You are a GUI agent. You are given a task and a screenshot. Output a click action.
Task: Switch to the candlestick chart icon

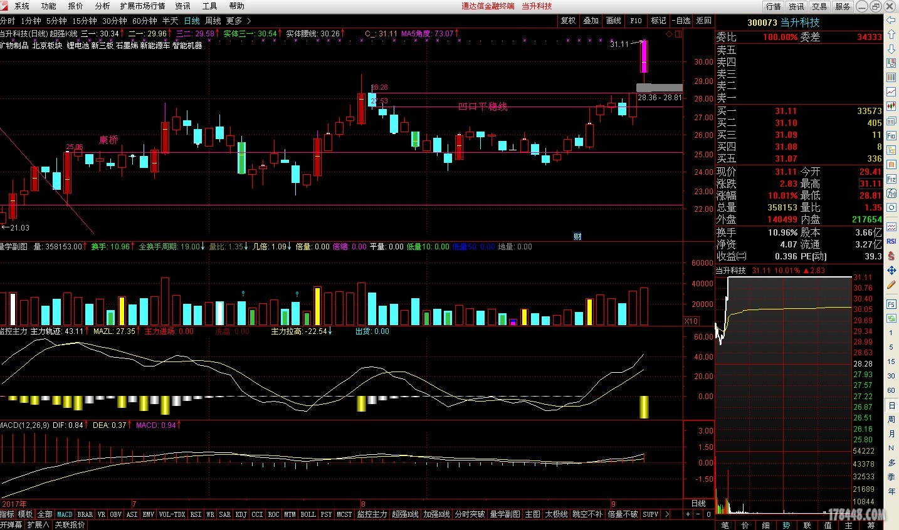tap(891, 107)
